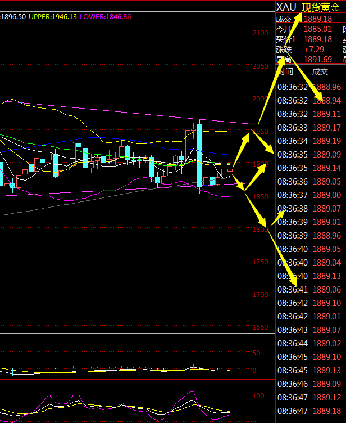Click the 1650 price axis label
The image size is (346, 423).
tap(260, 327)
